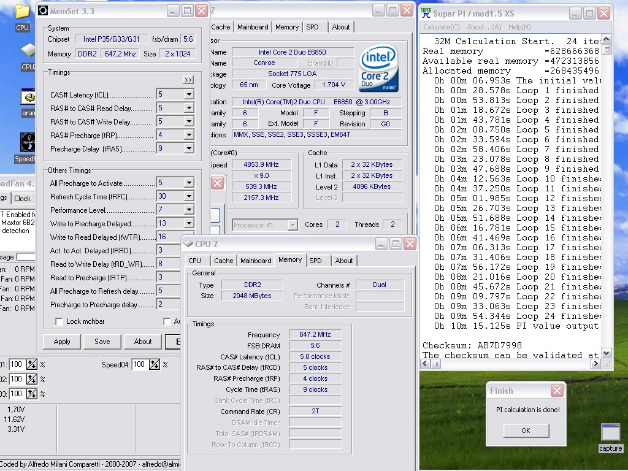The height and width of the screenshot is (471, 628).
Task: Click Super PI vertical scrollbar up arrow
Action: [x=607, y=39]
